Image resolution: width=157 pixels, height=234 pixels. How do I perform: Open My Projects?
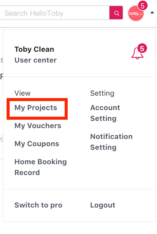pos(36,108)
